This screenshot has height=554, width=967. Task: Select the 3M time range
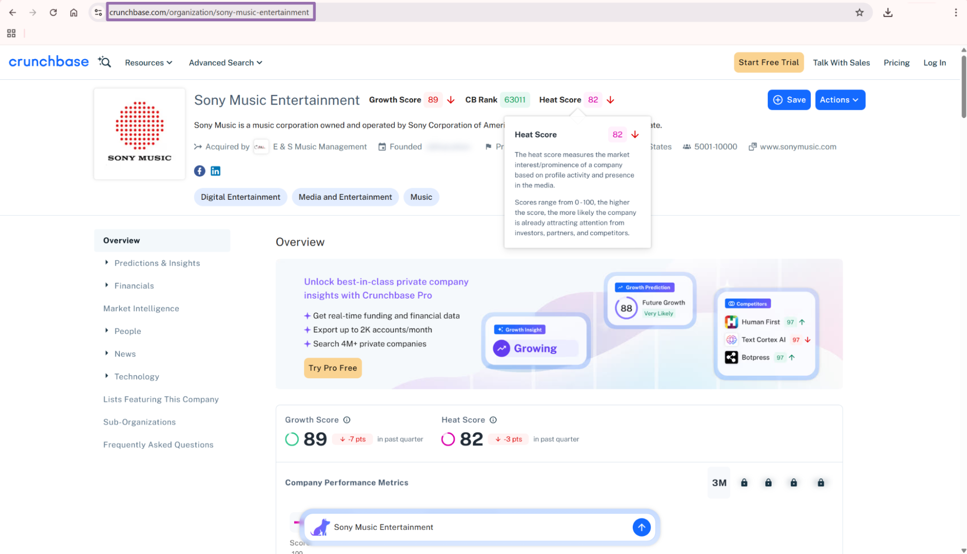tap(719, 483)
